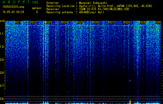This screenshot has height=104, width=163.
Task: Click the Ovserver field label
Action: (x=53, y=3)
